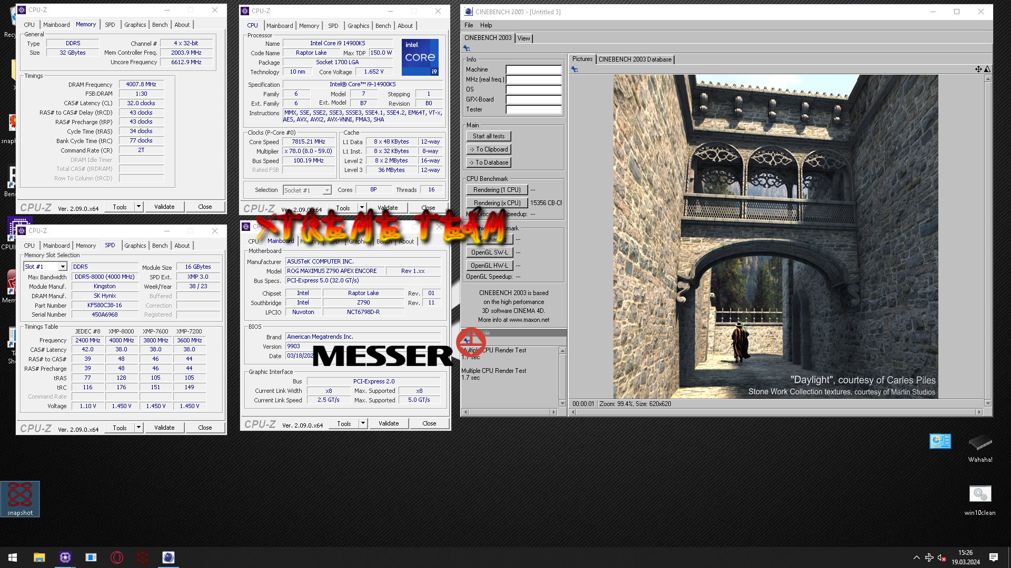Viewport: 1011px width, 568px height.
Task: Click the MHz (real freq.) input field
Action: click(x=533, y=79)
